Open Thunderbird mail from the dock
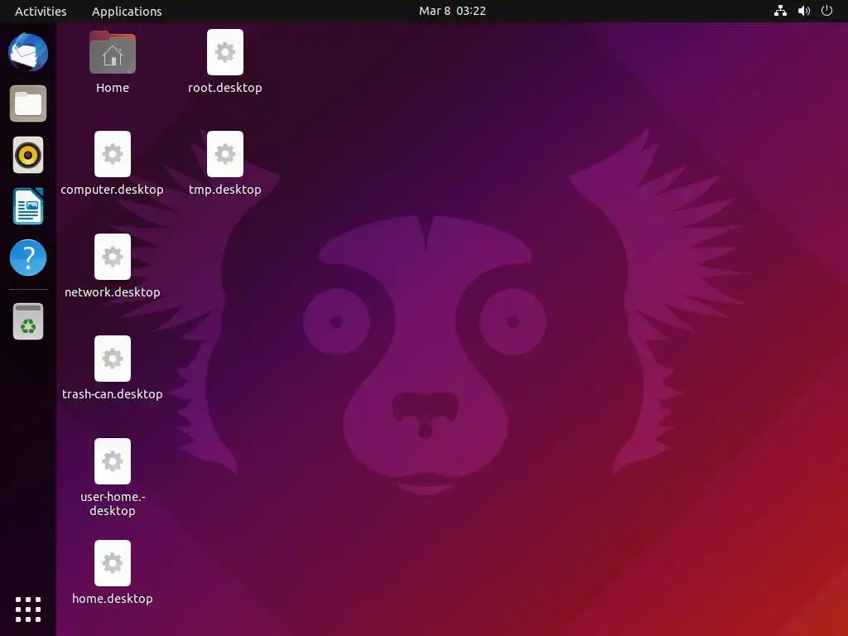The height and width of the screenshot is (636, 848). 28,52
